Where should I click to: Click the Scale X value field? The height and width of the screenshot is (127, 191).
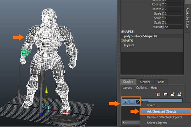(x=173, y=14)
